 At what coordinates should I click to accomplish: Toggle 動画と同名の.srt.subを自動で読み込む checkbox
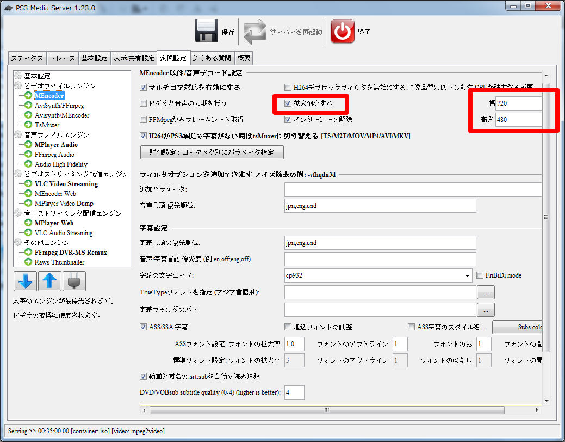pos(143,376)
